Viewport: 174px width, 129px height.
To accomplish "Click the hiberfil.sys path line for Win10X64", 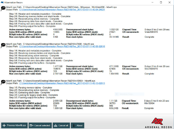I will pyautogui.click(x=51, y=81).
